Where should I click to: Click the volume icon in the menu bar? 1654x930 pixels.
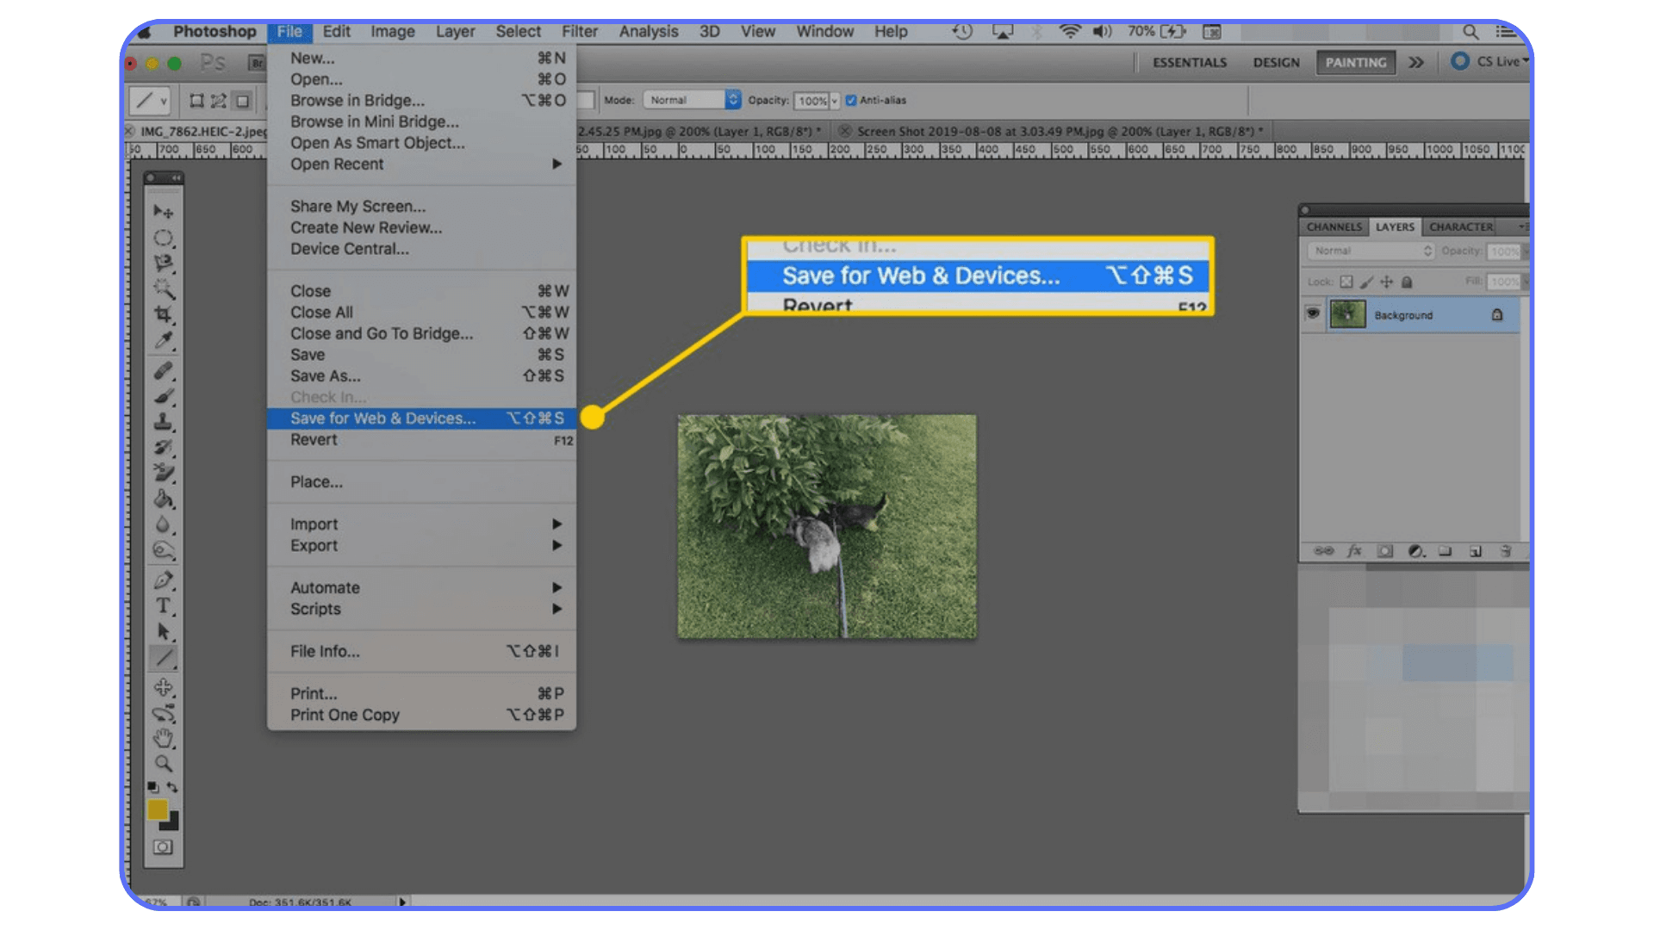[x=1102, y=32]
